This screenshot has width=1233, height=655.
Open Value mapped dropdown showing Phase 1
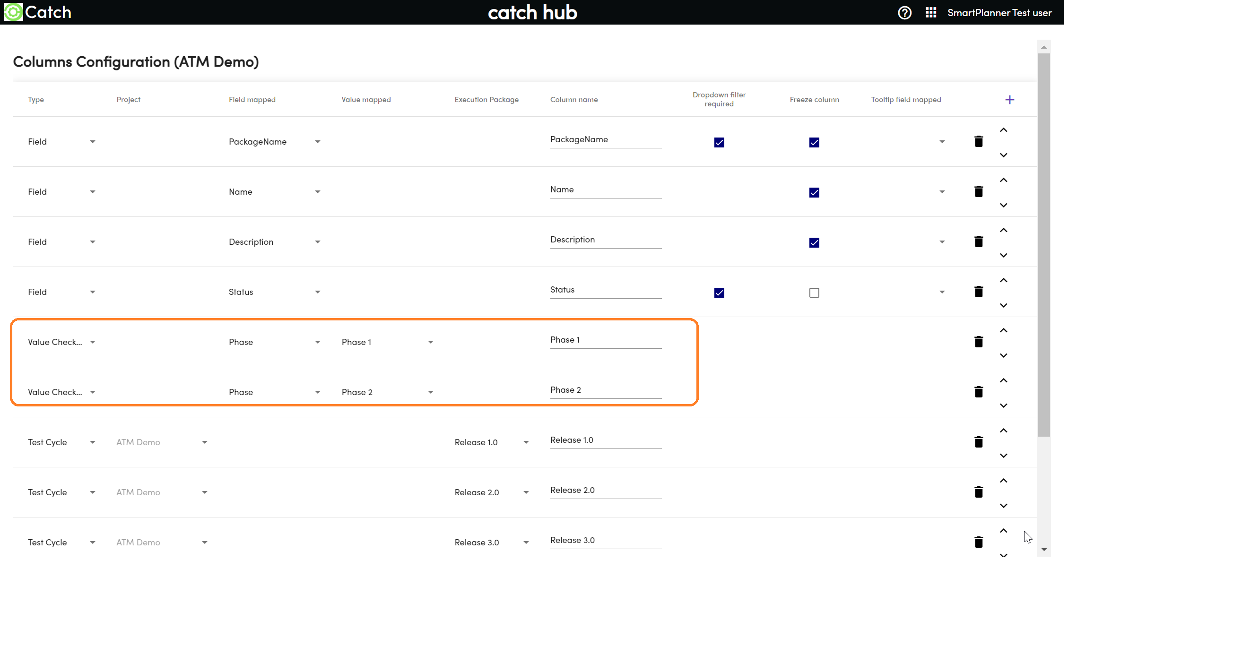(430, 342)
